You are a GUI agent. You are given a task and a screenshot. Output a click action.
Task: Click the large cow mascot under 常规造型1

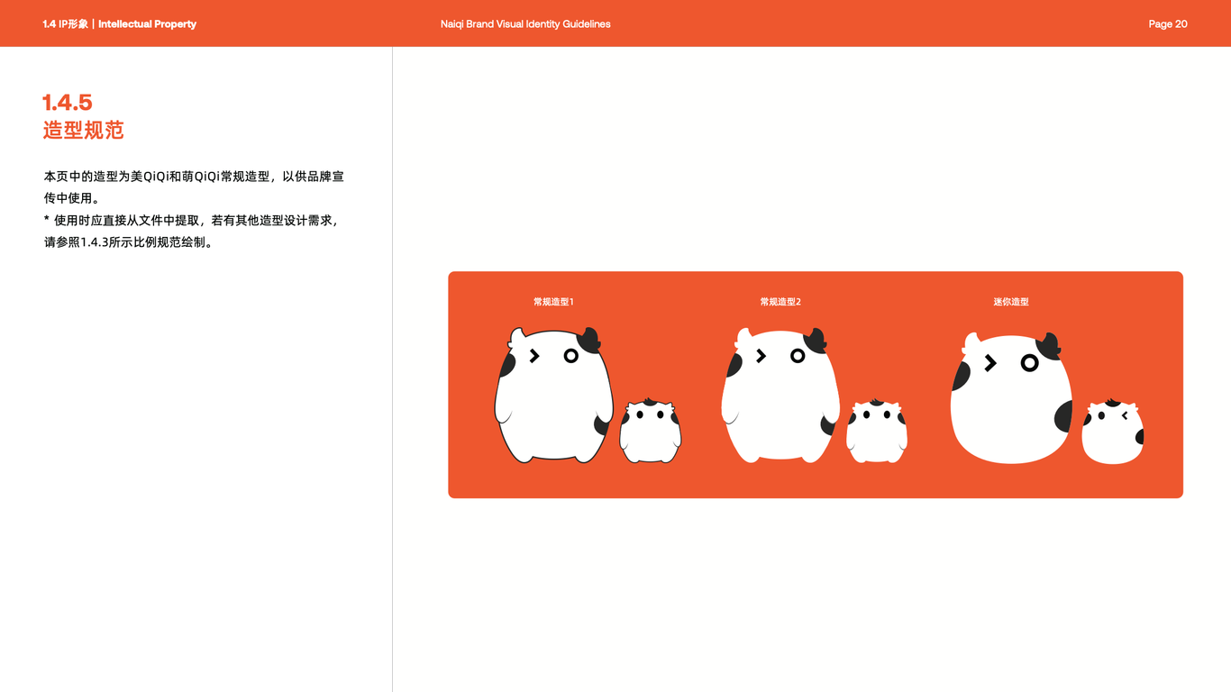click(x=553, y=396)
